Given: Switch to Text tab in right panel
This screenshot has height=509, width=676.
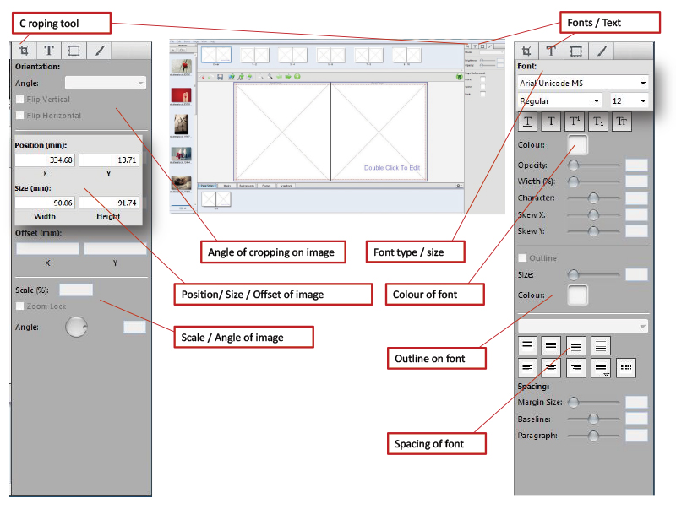Looking at the screenshot, I should (x=551, y=51).
